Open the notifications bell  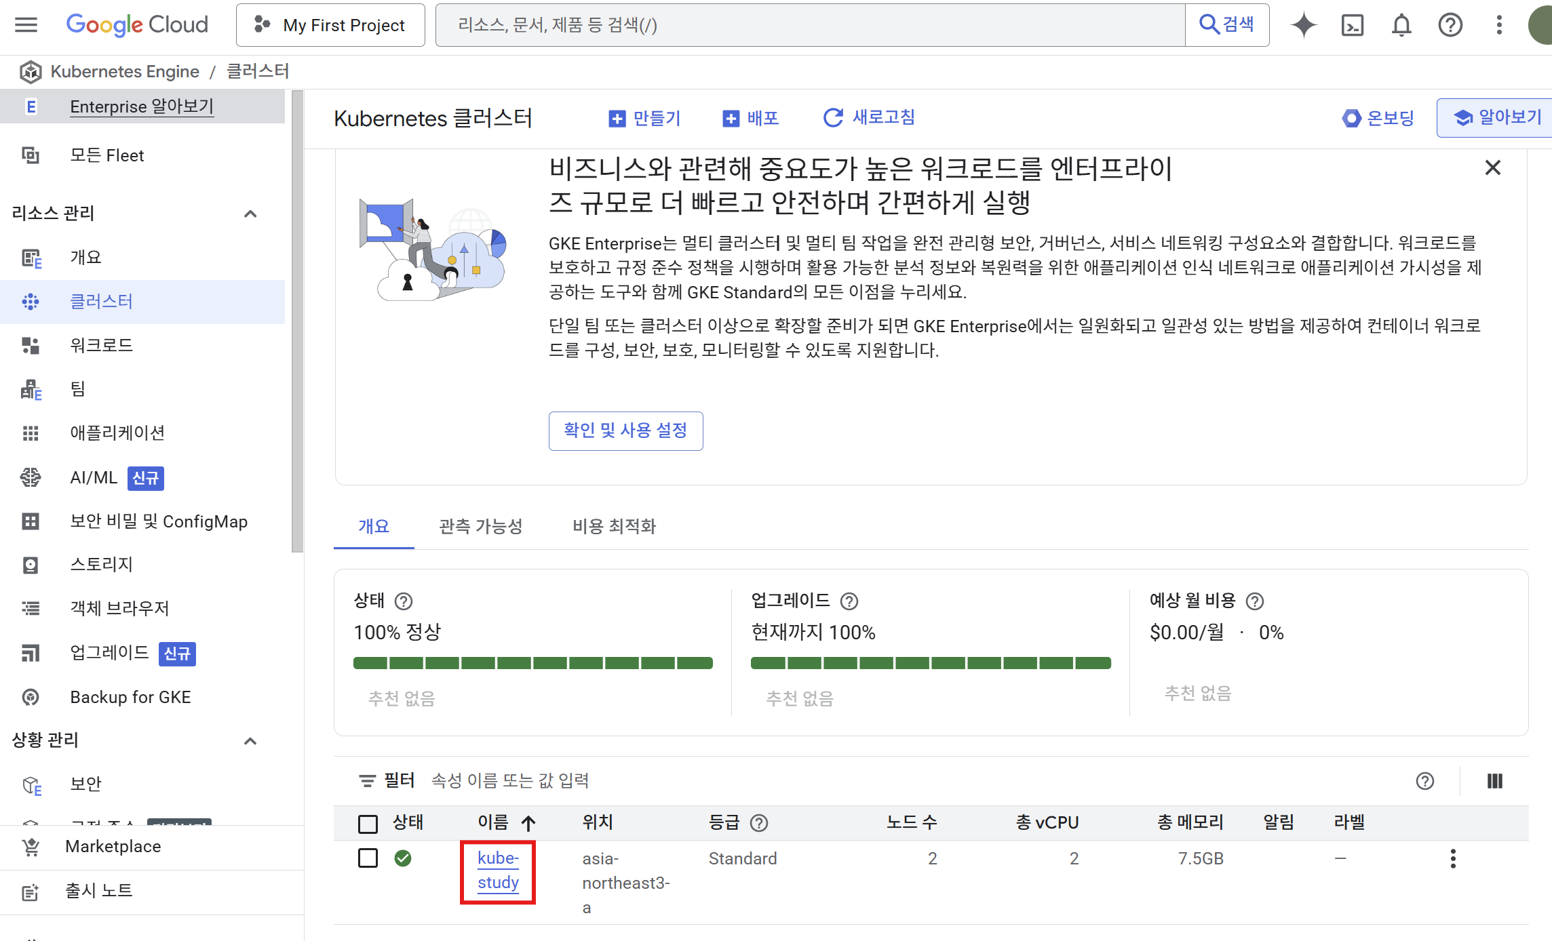(1401, 25)
